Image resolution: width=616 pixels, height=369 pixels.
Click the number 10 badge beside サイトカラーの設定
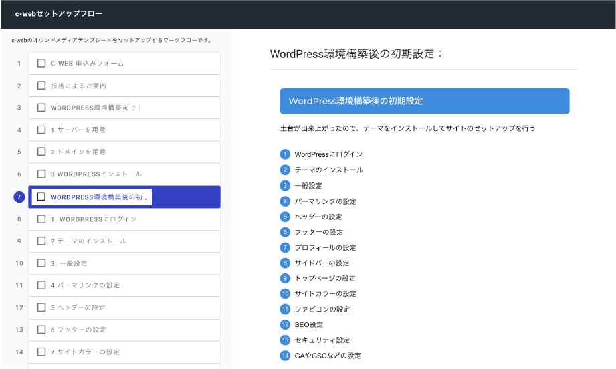pyautogui.click(x=285, y=293)
